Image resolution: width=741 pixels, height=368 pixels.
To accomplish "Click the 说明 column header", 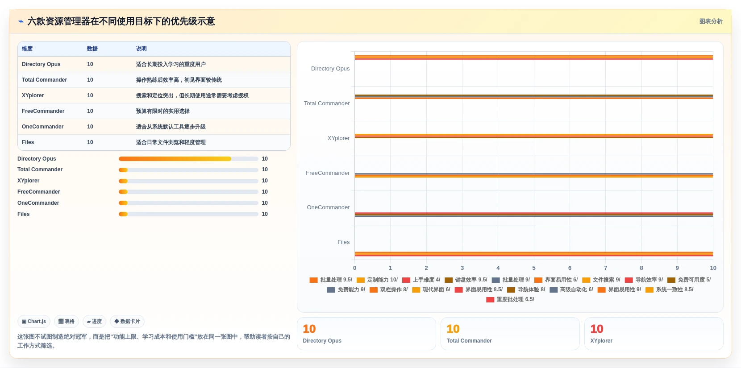I will pyautogui.click(x=142, y=49).
